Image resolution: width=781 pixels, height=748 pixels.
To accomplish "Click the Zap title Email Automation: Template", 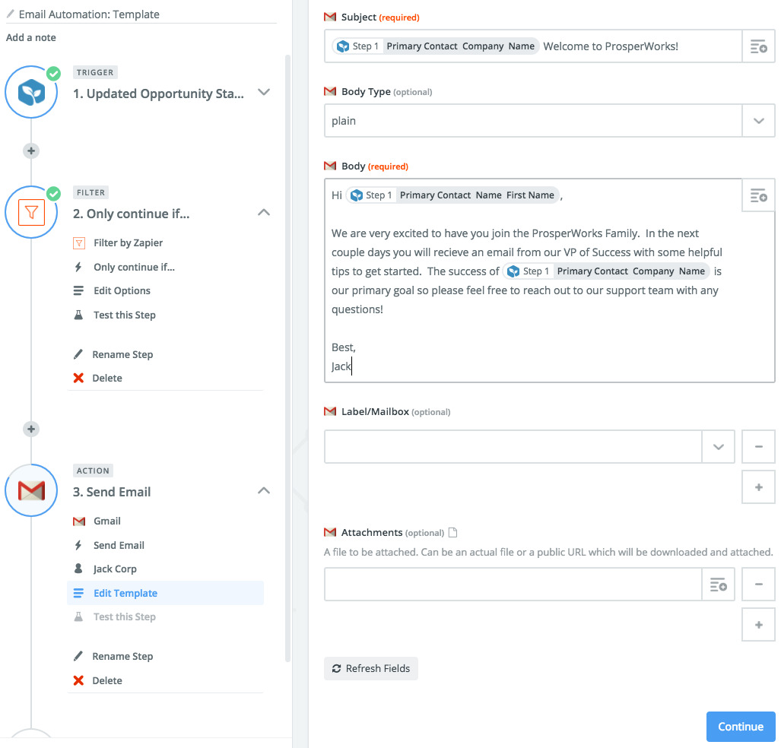I will pyautogui.click(x=89, y=14).
